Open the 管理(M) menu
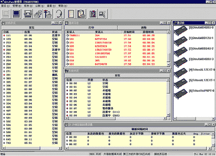216x156 pixels. point(17,6)
